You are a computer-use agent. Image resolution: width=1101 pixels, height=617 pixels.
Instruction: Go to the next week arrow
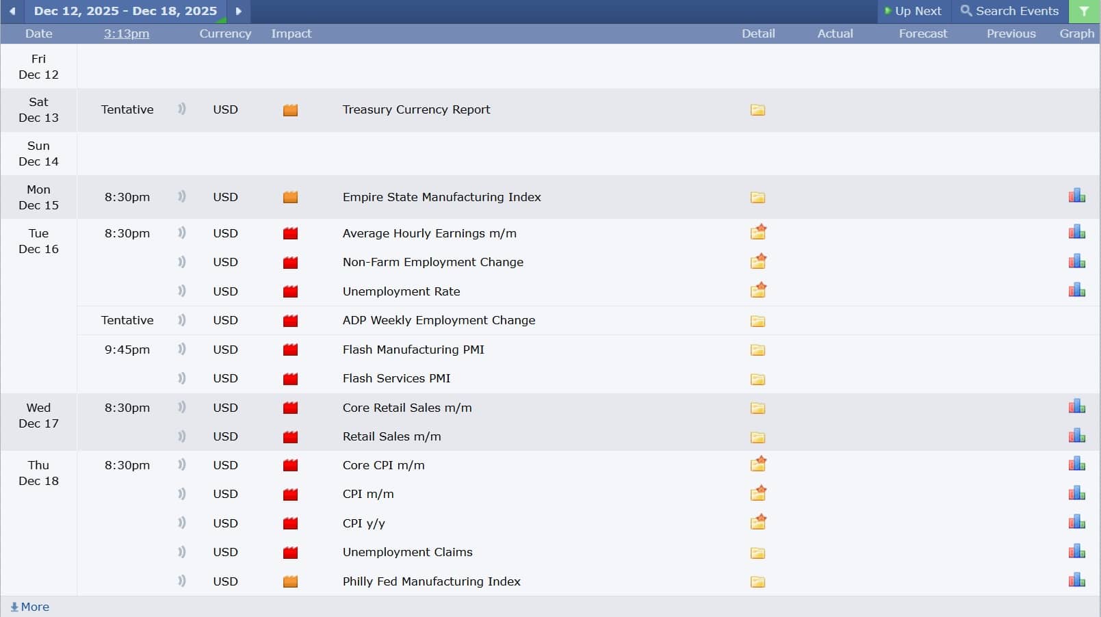[x=238, y=12]
